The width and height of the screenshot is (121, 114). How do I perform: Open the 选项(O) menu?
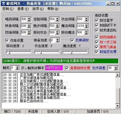38,9
